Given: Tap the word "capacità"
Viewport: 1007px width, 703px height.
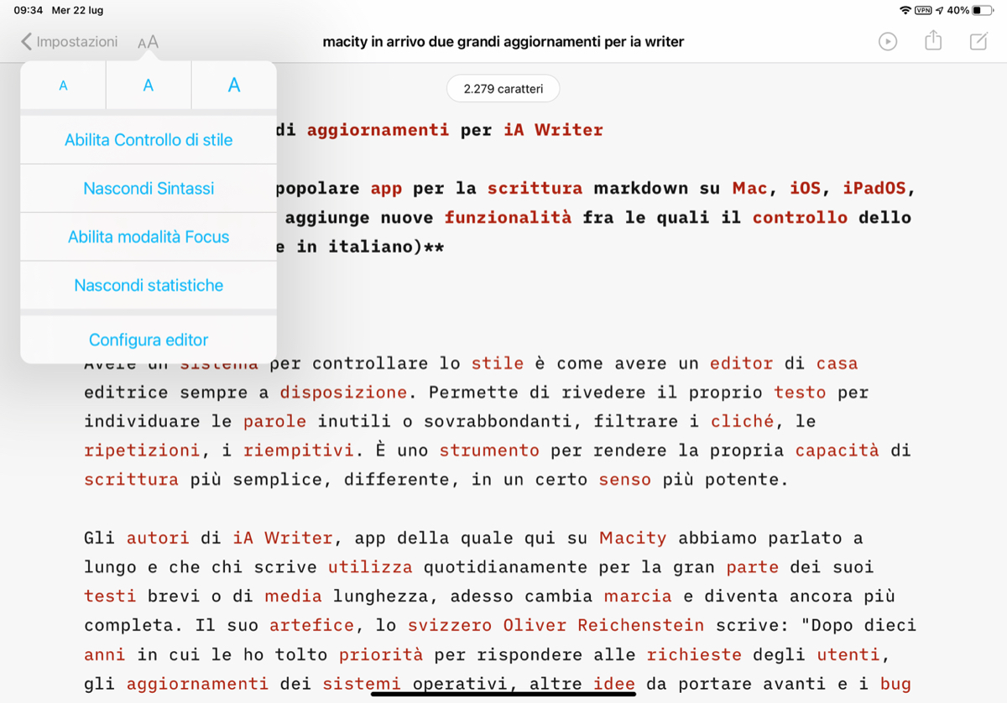Looking at the screenshot, I should click(x=837, y=450).
